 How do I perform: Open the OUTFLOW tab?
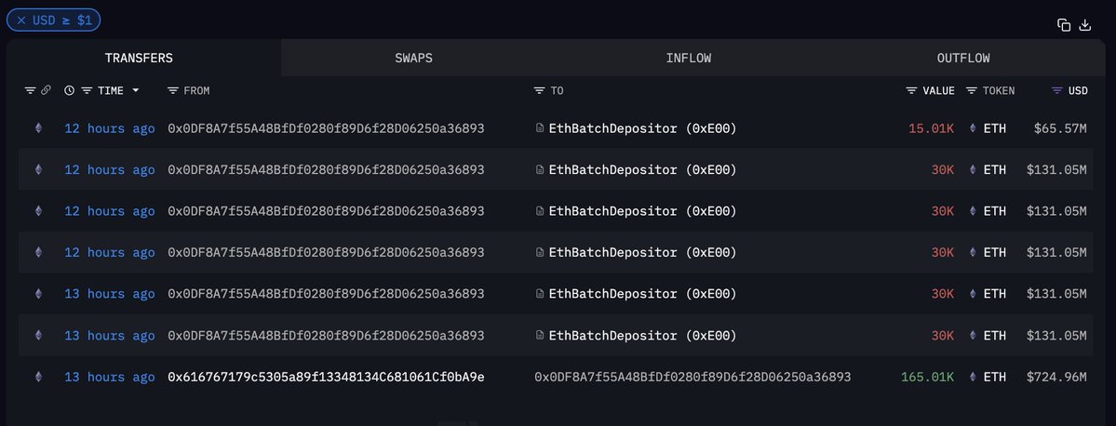point(963,59)
